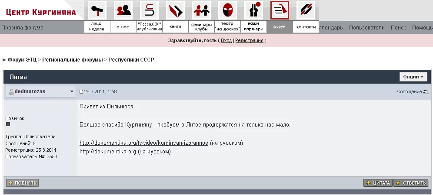Select the РоссияXXI и публикации menu label
The image size is (433, 195).
tap(149, 27)
